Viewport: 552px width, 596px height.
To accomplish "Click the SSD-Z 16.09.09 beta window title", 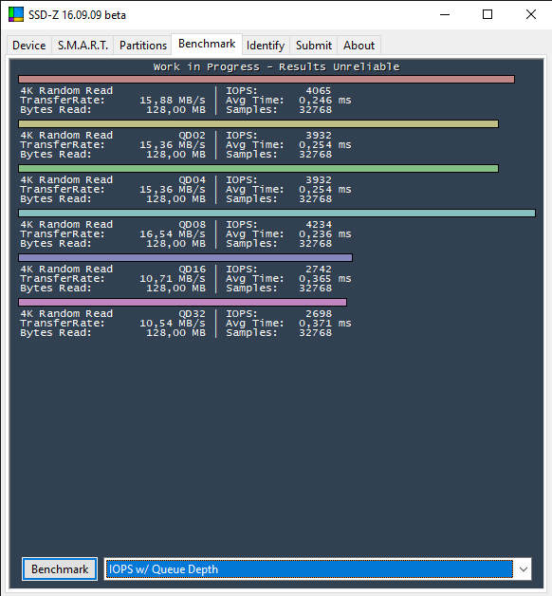I will (77, 15).
